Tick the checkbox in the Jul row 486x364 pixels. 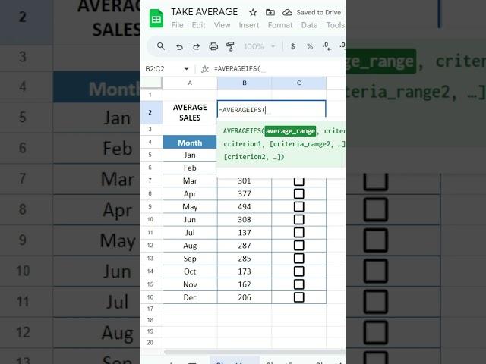click(298, 233)
